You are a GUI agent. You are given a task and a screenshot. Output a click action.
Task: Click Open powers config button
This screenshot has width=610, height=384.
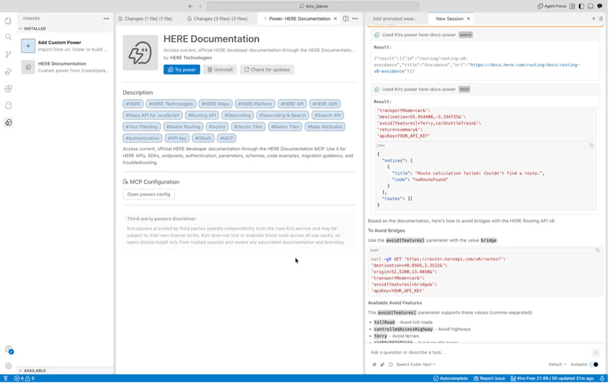tap(149, 195)
